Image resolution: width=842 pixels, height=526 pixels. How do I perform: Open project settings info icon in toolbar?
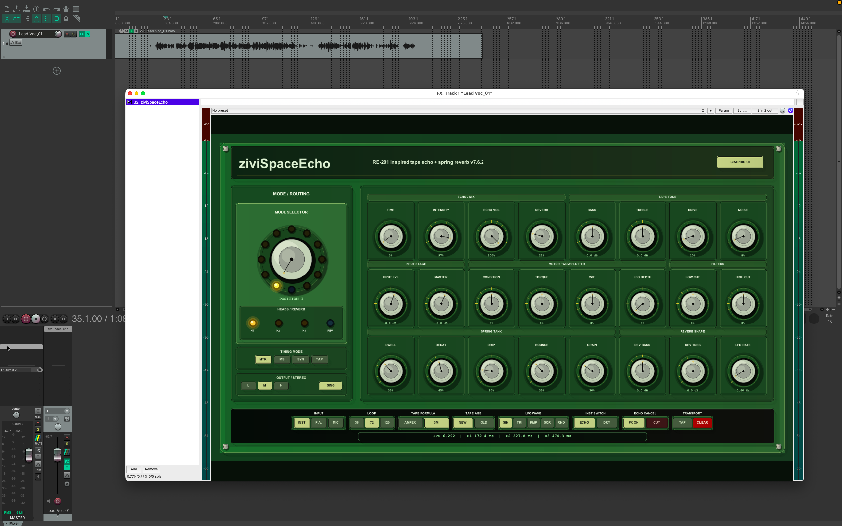pyautogui.click(x=36, y=9)
